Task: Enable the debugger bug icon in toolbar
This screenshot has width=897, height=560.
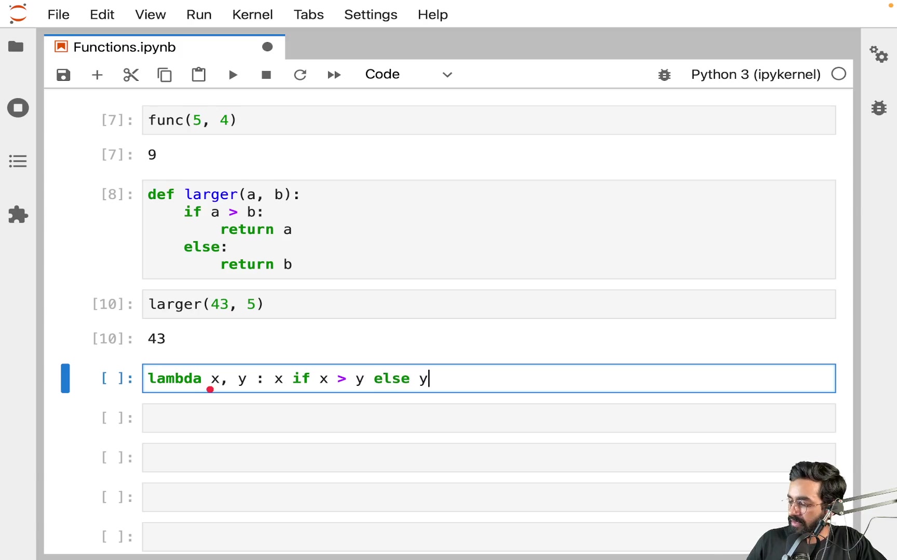Action: (664, 75)
